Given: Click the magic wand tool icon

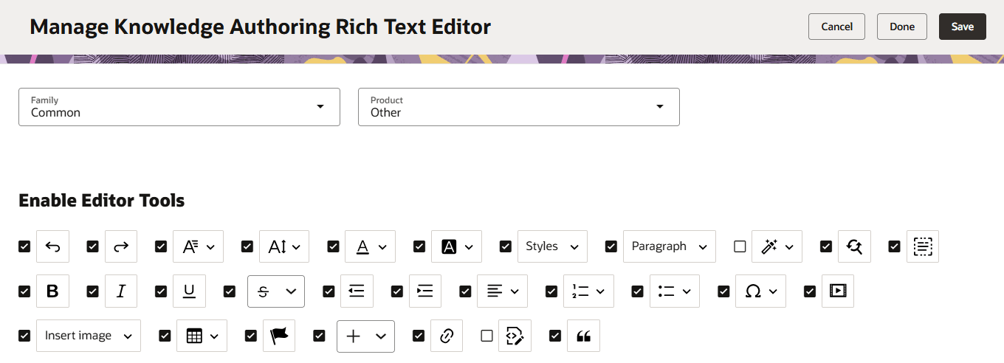Looking at the screenshot, I should pyautogui.click(x=769, y=246).
